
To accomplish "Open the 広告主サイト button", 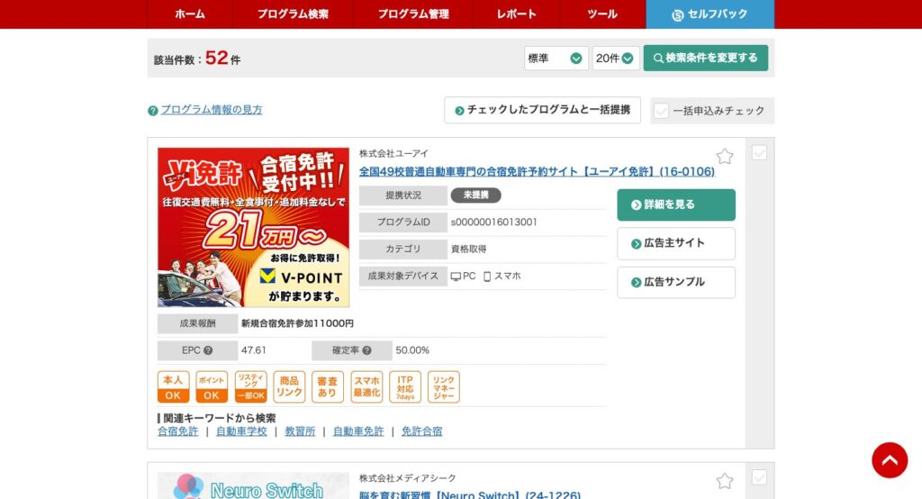I will [676, 243].
